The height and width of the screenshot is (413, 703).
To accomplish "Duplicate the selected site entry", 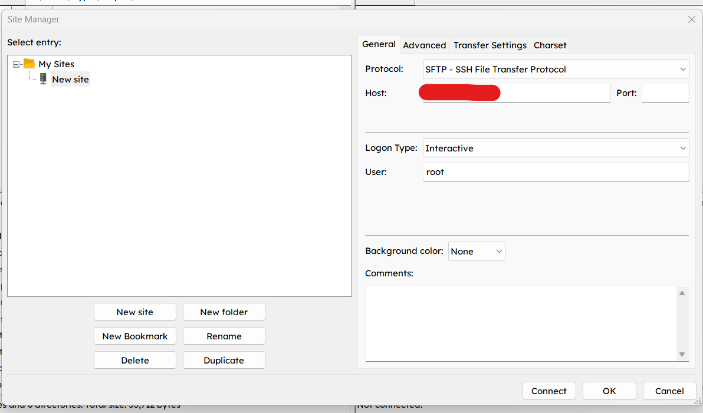I will 224,360.
